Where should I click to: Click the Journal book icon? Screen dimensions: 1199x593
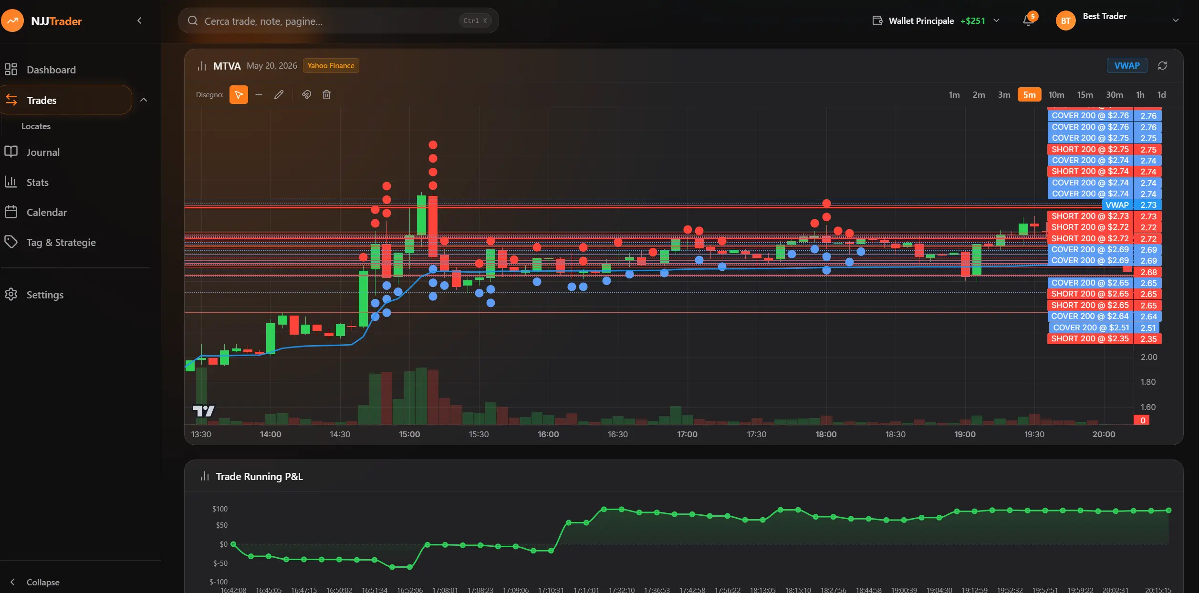point(11,152)
